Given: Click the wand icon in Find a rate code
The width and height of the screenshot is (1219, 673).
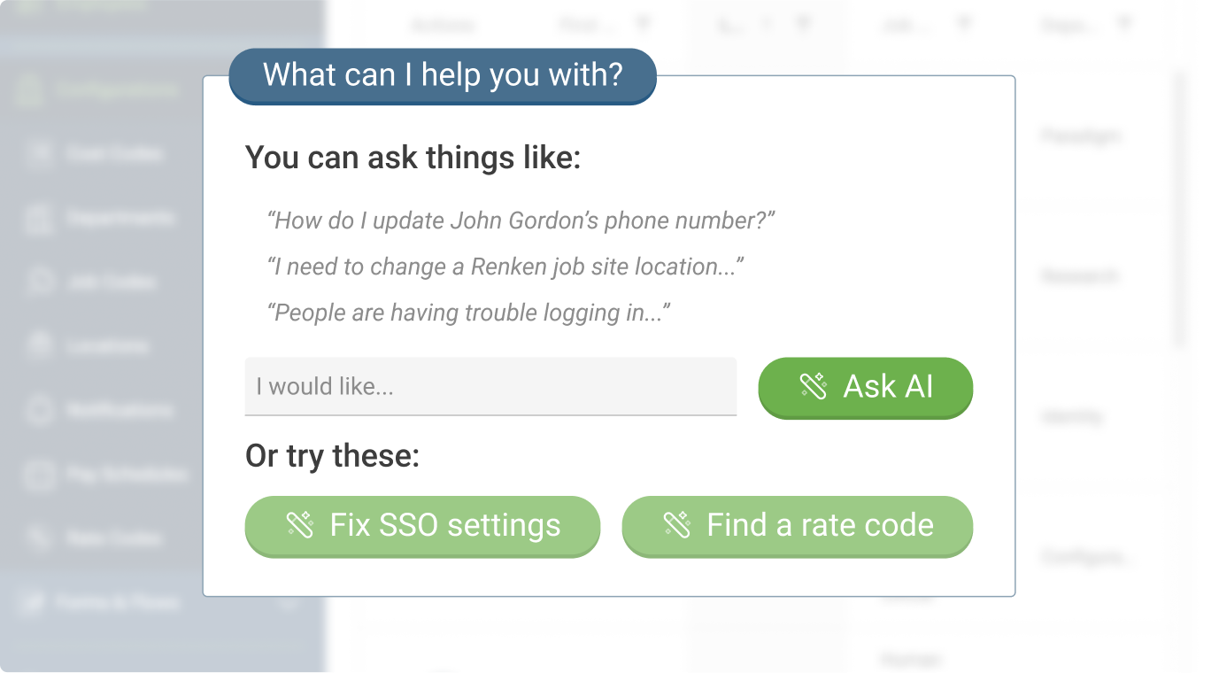Looking at the screenshot, I should click(676, 525).
